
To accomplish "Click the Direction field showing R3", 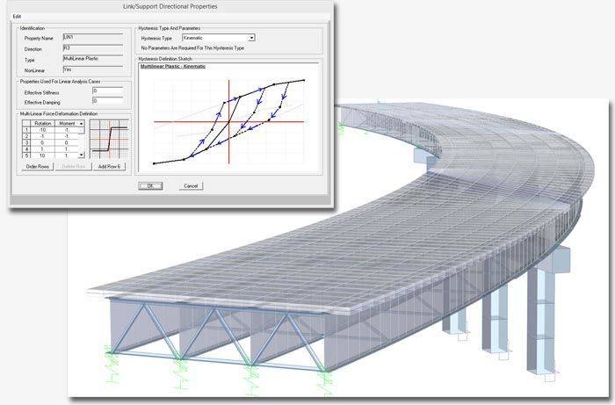I will (x=93, y=48).
